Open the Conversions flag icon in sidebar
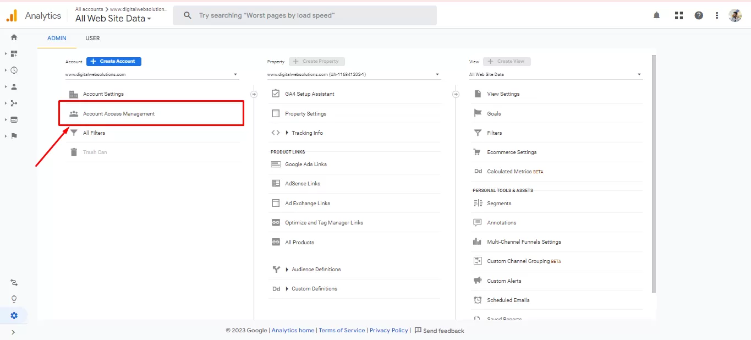Screen dimensions: 751x340 pyautogui.click(x=14, y=136)
